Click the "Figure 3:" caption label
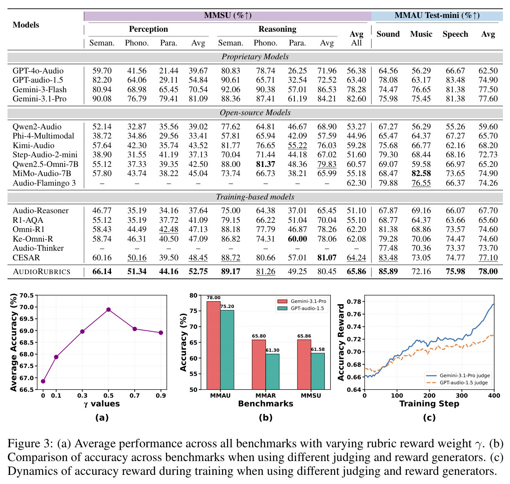 tap(30, 444)
